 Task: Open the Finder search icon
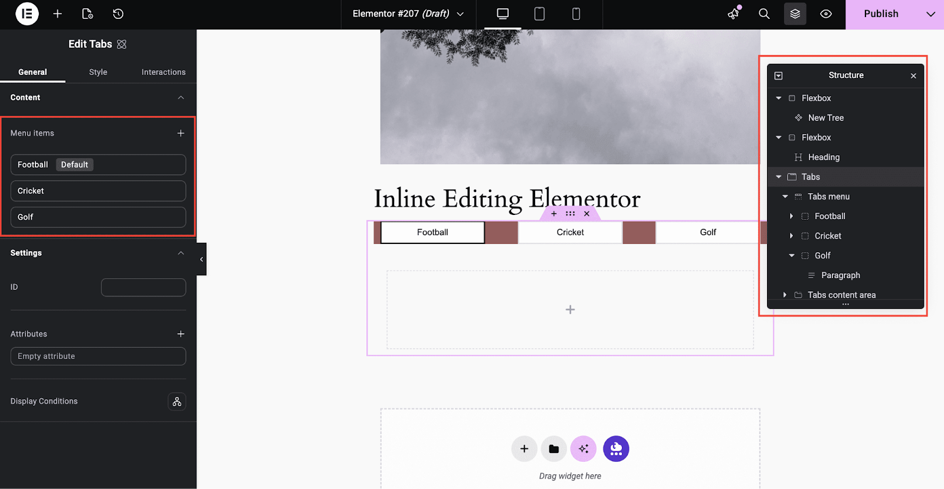tap(764, 14)
